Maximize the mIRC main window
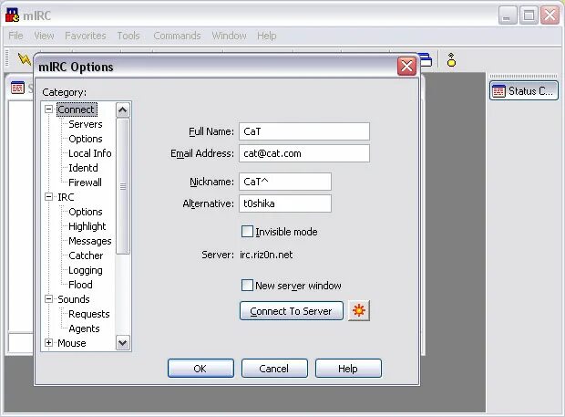Image resolution: width=565 pixels, height=417 pixels. click(529, 16)
